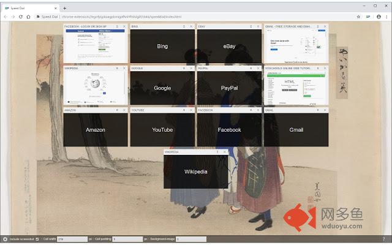Open the Bing dial tile
This screenshot has height=245, width=392.
pyautogui.click(x=162, y=47)
